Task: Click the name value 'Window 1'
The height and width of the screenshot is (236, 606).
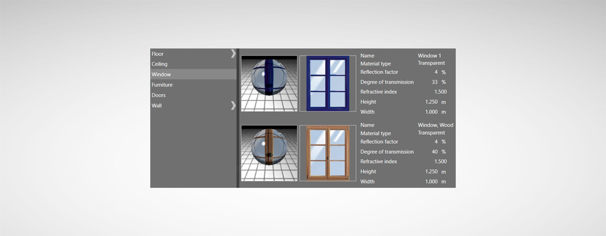Action: 429,55
